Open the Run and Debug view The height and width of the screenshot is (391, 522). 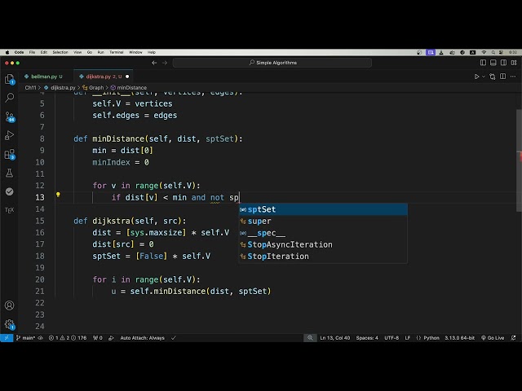click(x=9, y=135)
